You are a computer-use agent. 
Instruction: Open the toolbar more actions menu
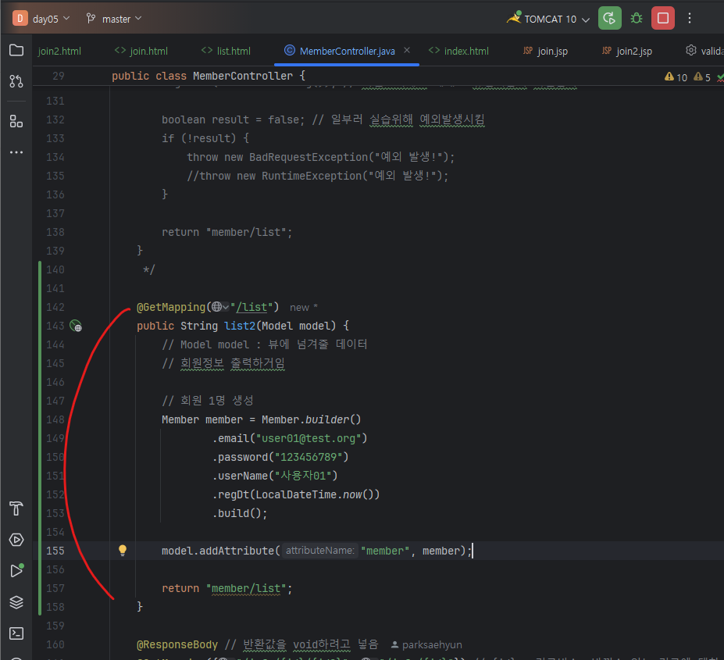click(690, 18)
